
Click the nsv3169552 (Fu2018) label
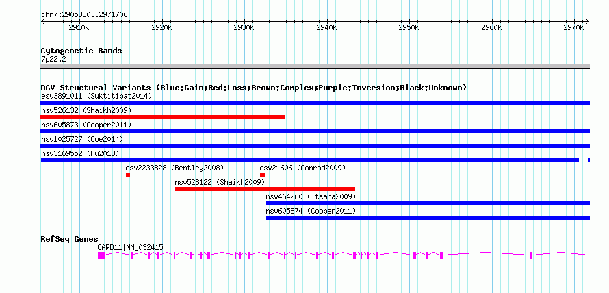tap(80, 153)
